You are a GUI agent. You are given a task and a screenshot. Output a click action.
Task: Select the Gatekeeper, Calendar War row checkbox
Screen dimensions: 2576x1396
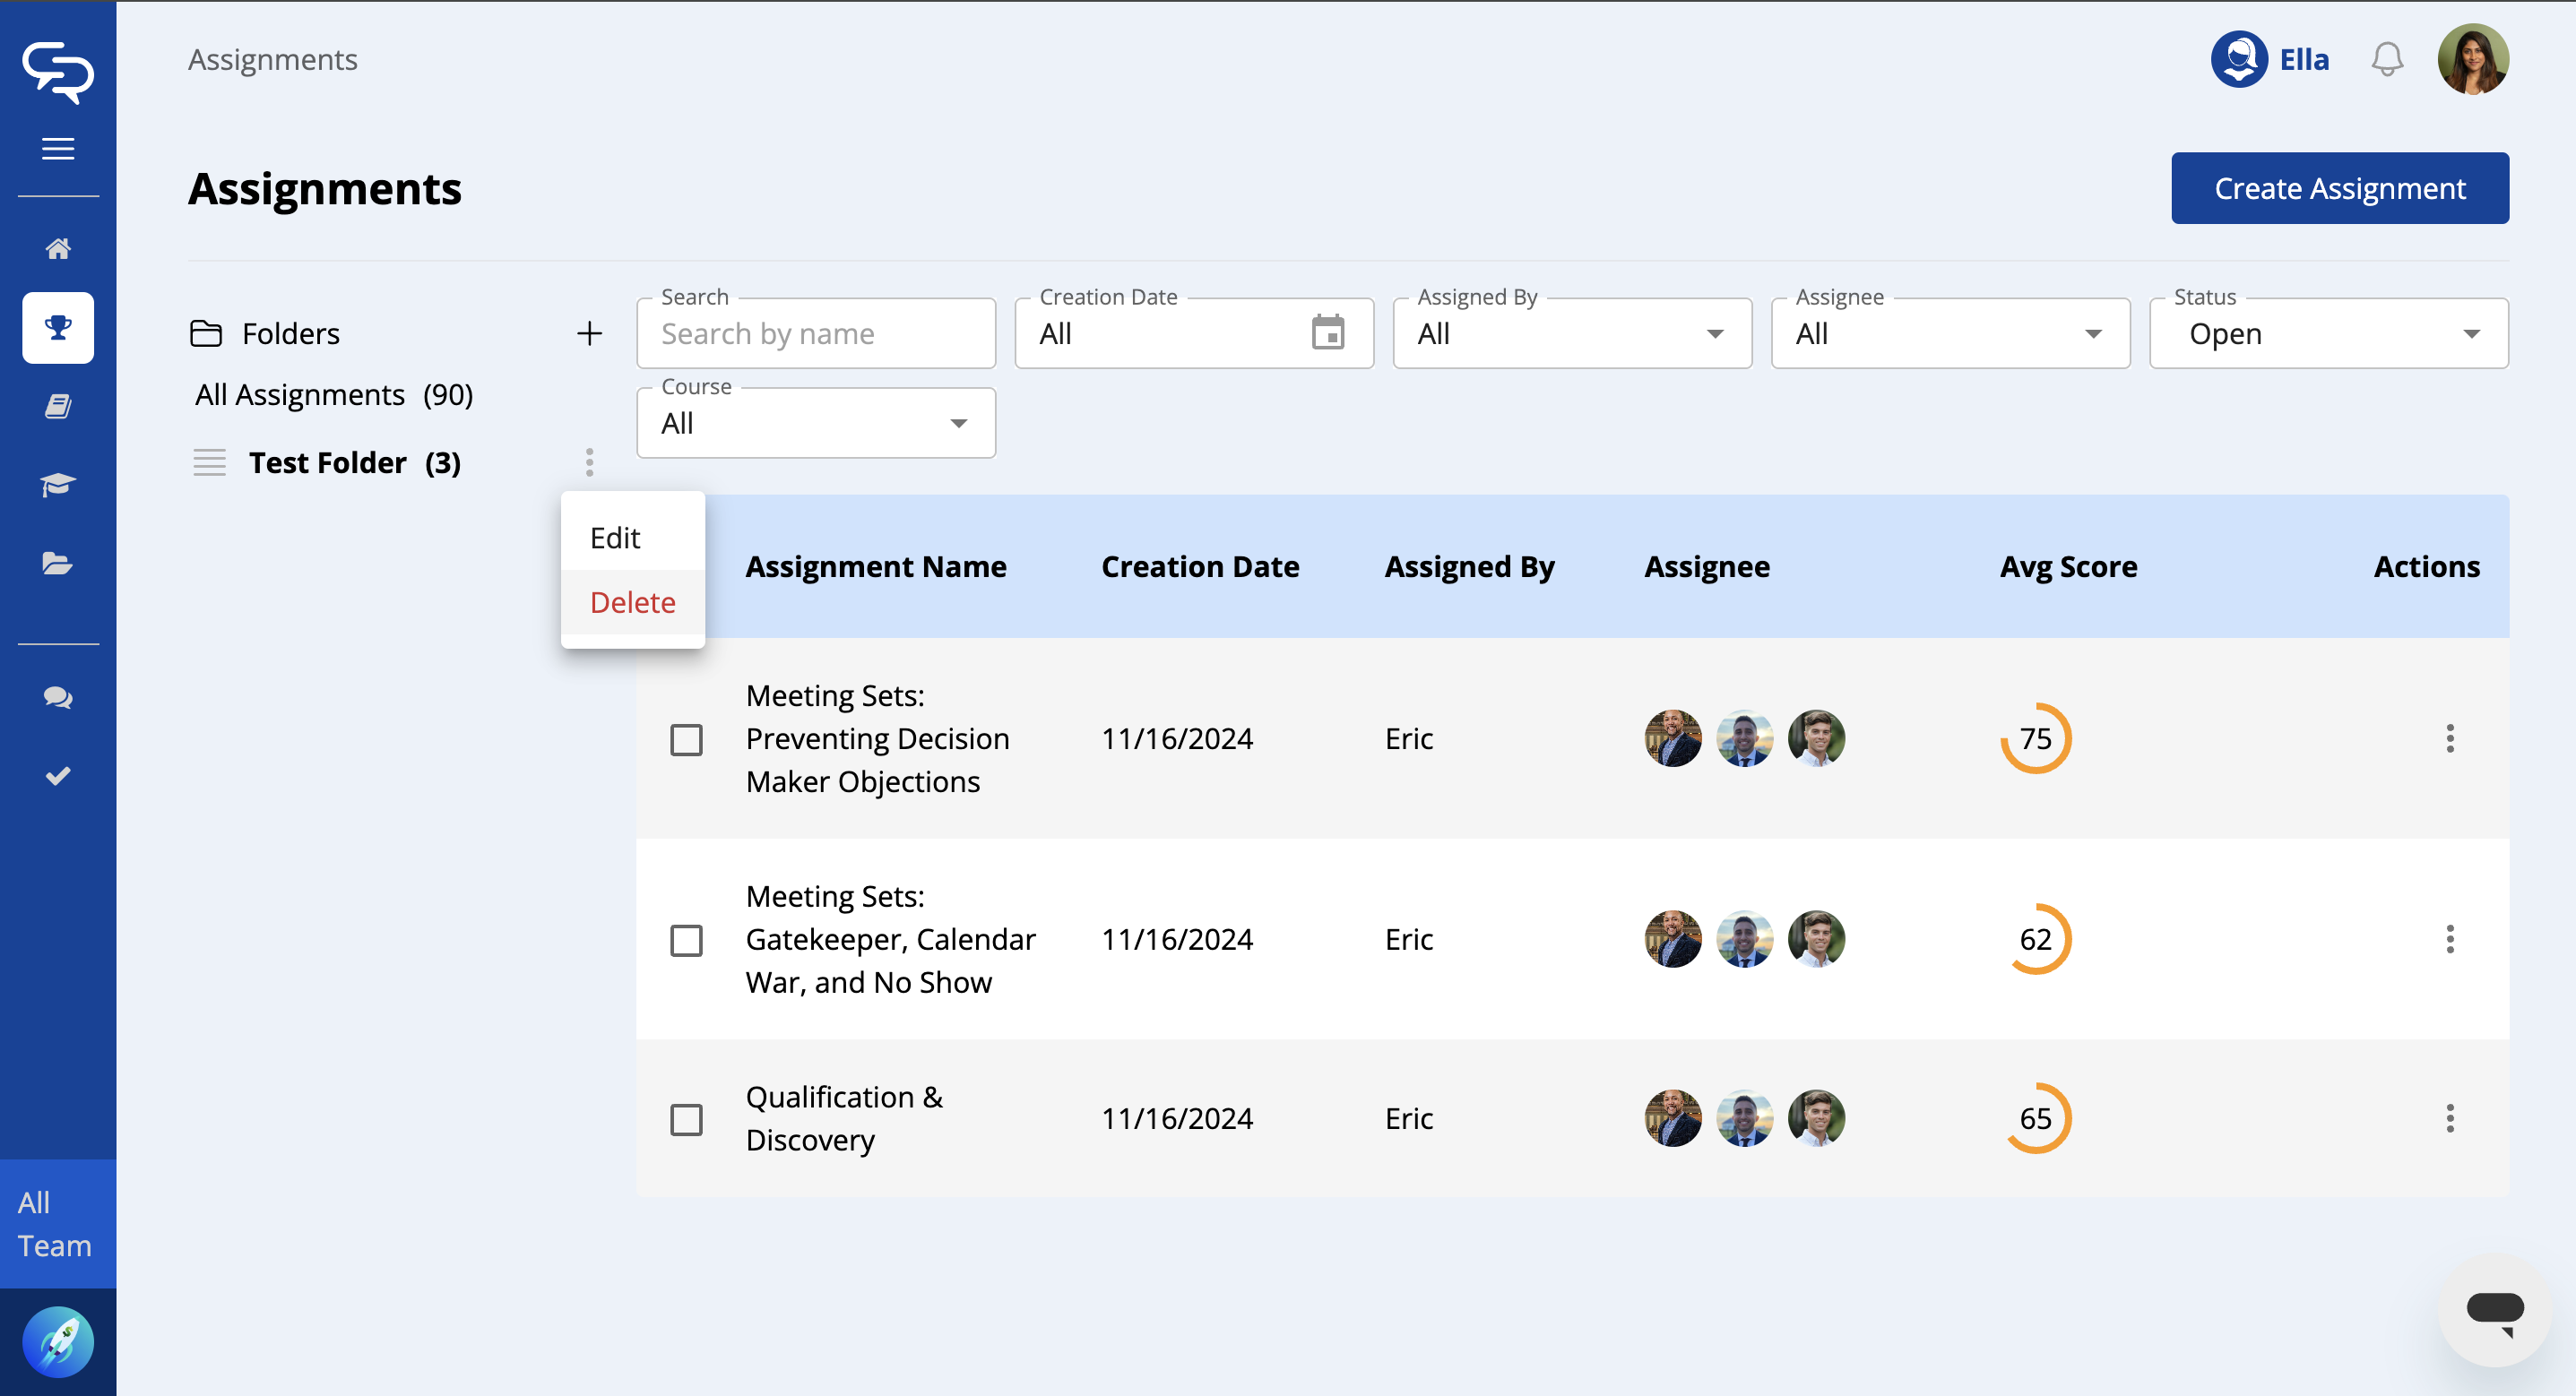pos(686,940)
